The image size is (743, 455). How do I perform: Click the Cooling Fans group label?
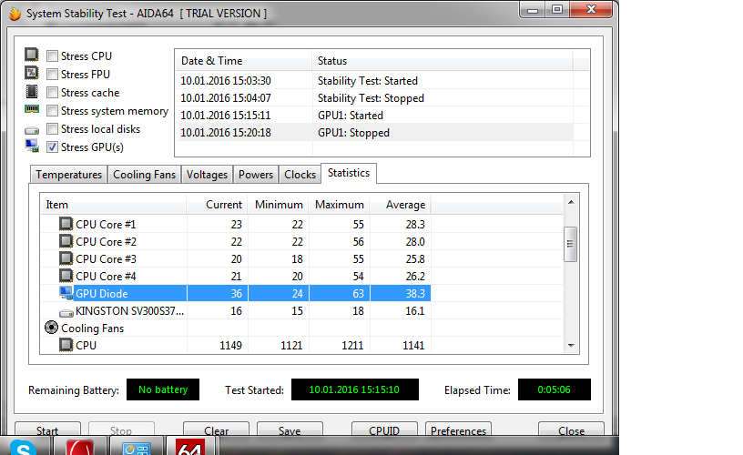tap(92, 329)
